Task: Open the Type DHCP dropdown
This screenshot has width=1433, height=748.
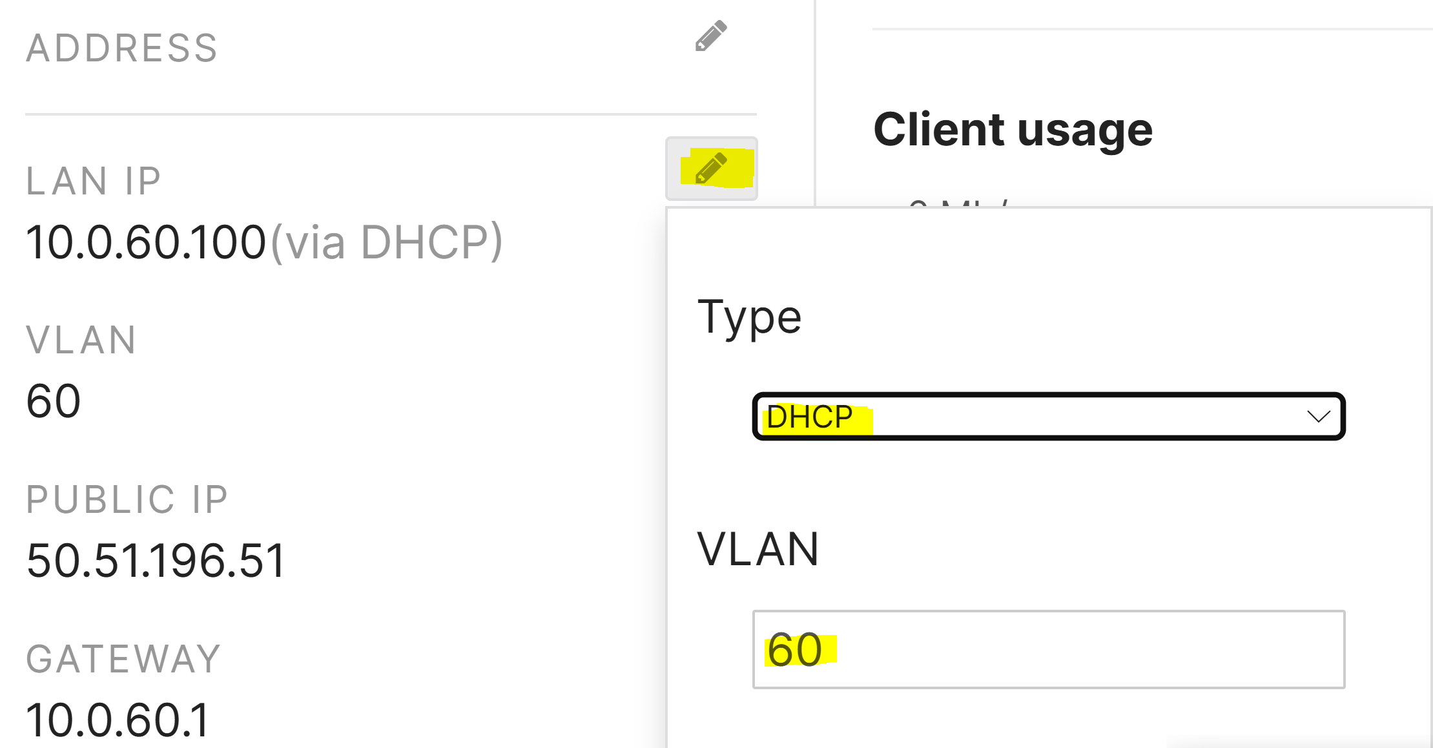Action: [1047, 417]
